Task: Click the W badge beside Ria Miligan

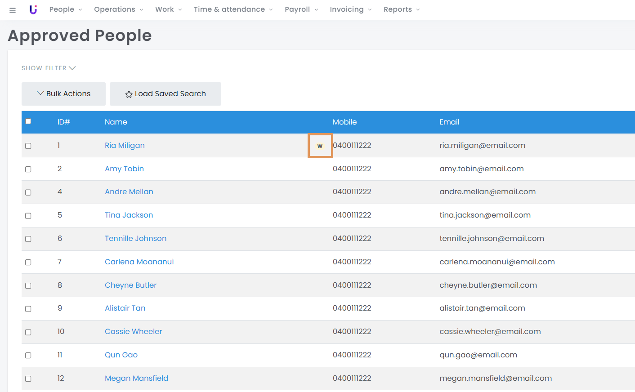Action: (x=320, y=146)
